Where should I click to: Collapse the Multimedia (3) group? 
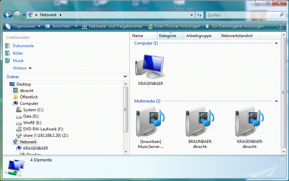click(276, 101)
